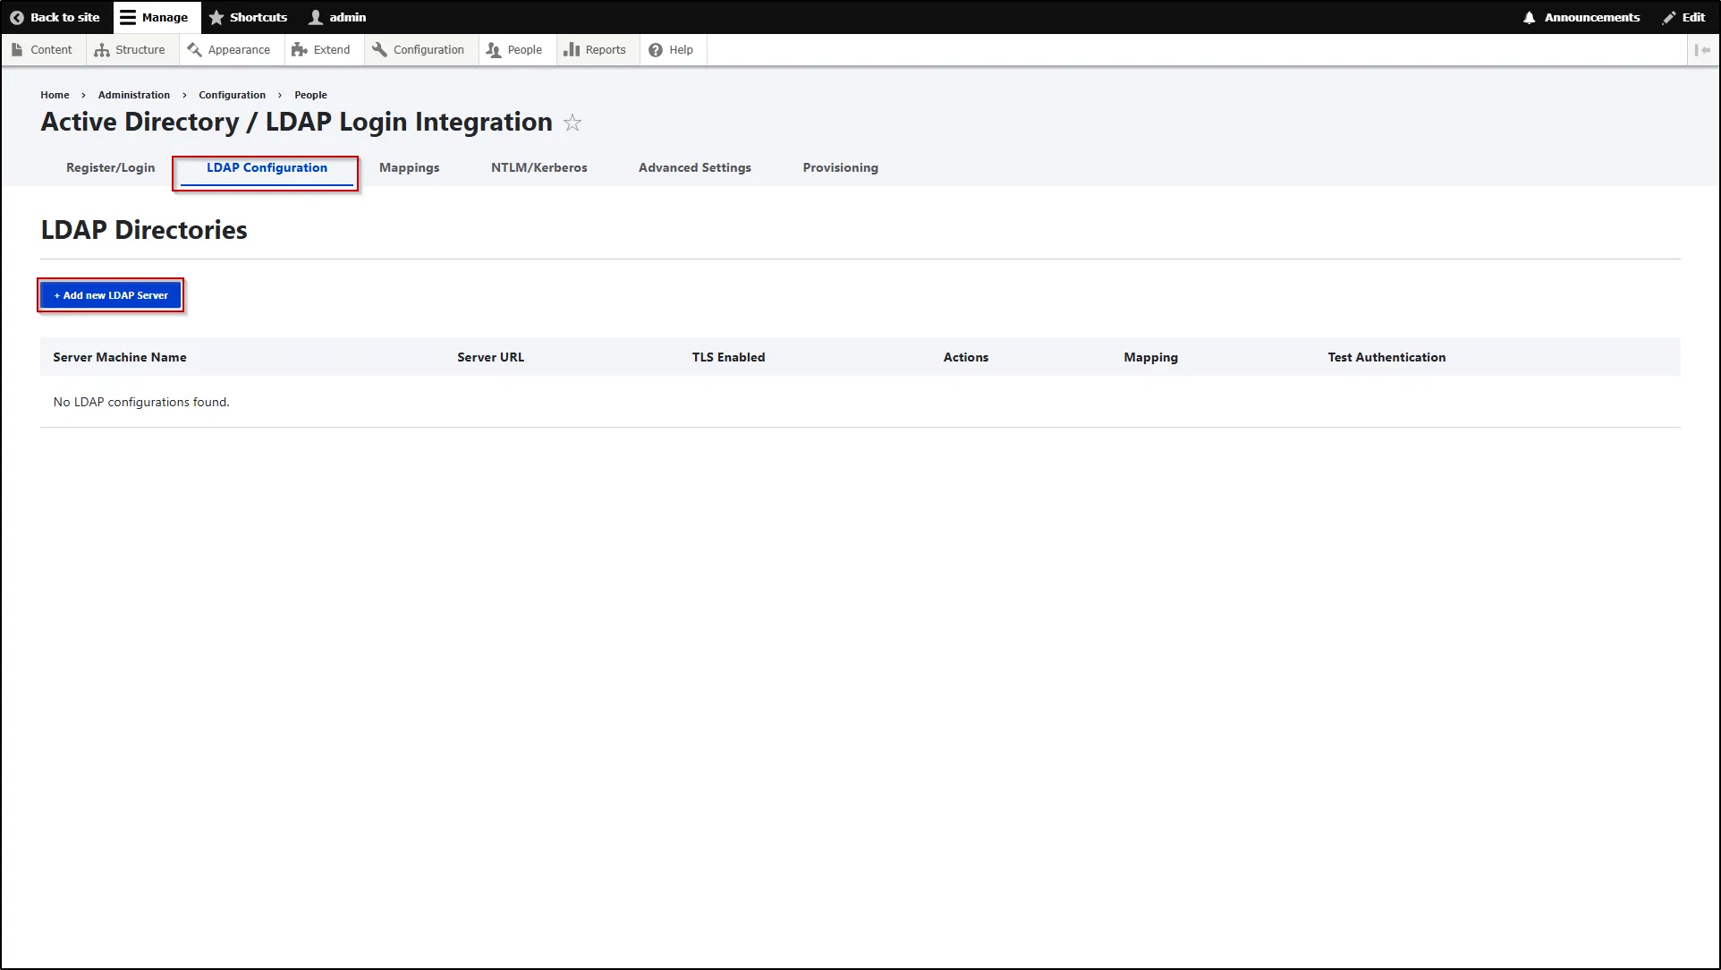Open the admin user account icon
Screen dimensions: 1721x970
315,17
